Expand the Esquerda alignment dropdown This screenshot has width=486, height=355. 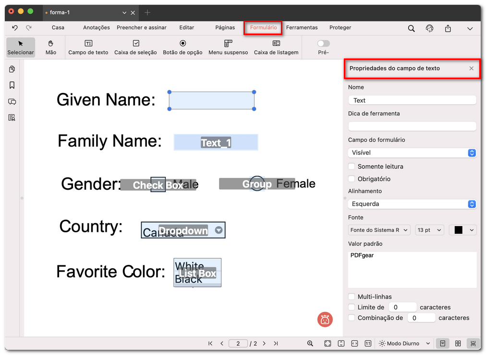[x=412, y=204]
